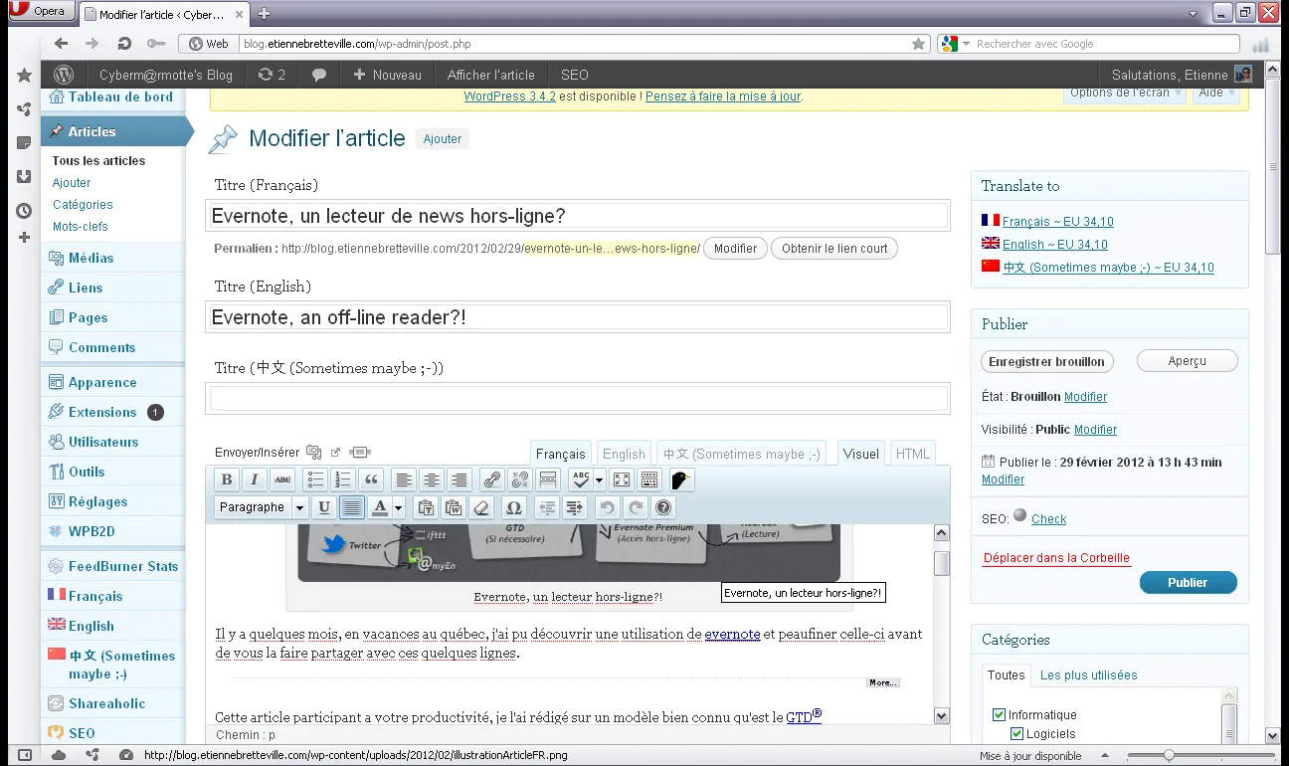Viewport: 1289px width, 766px height.
Task: Click Déplacer dans la Corbeille link
Action: 1056,558
